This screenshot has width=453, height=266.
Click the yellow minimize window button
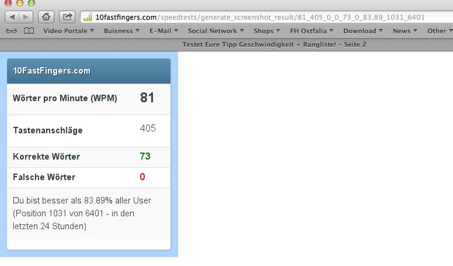click(20, 3)
